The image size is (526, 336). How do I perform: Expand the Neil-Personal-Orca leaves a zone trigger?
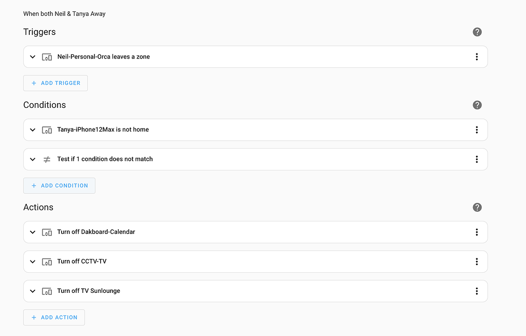32,57
